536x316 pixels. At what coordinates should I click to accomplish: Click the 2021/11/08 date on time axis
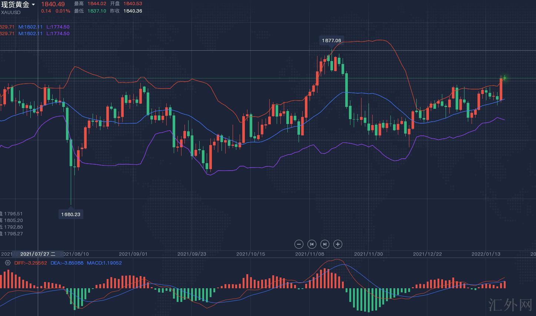[x=310, y=254]
